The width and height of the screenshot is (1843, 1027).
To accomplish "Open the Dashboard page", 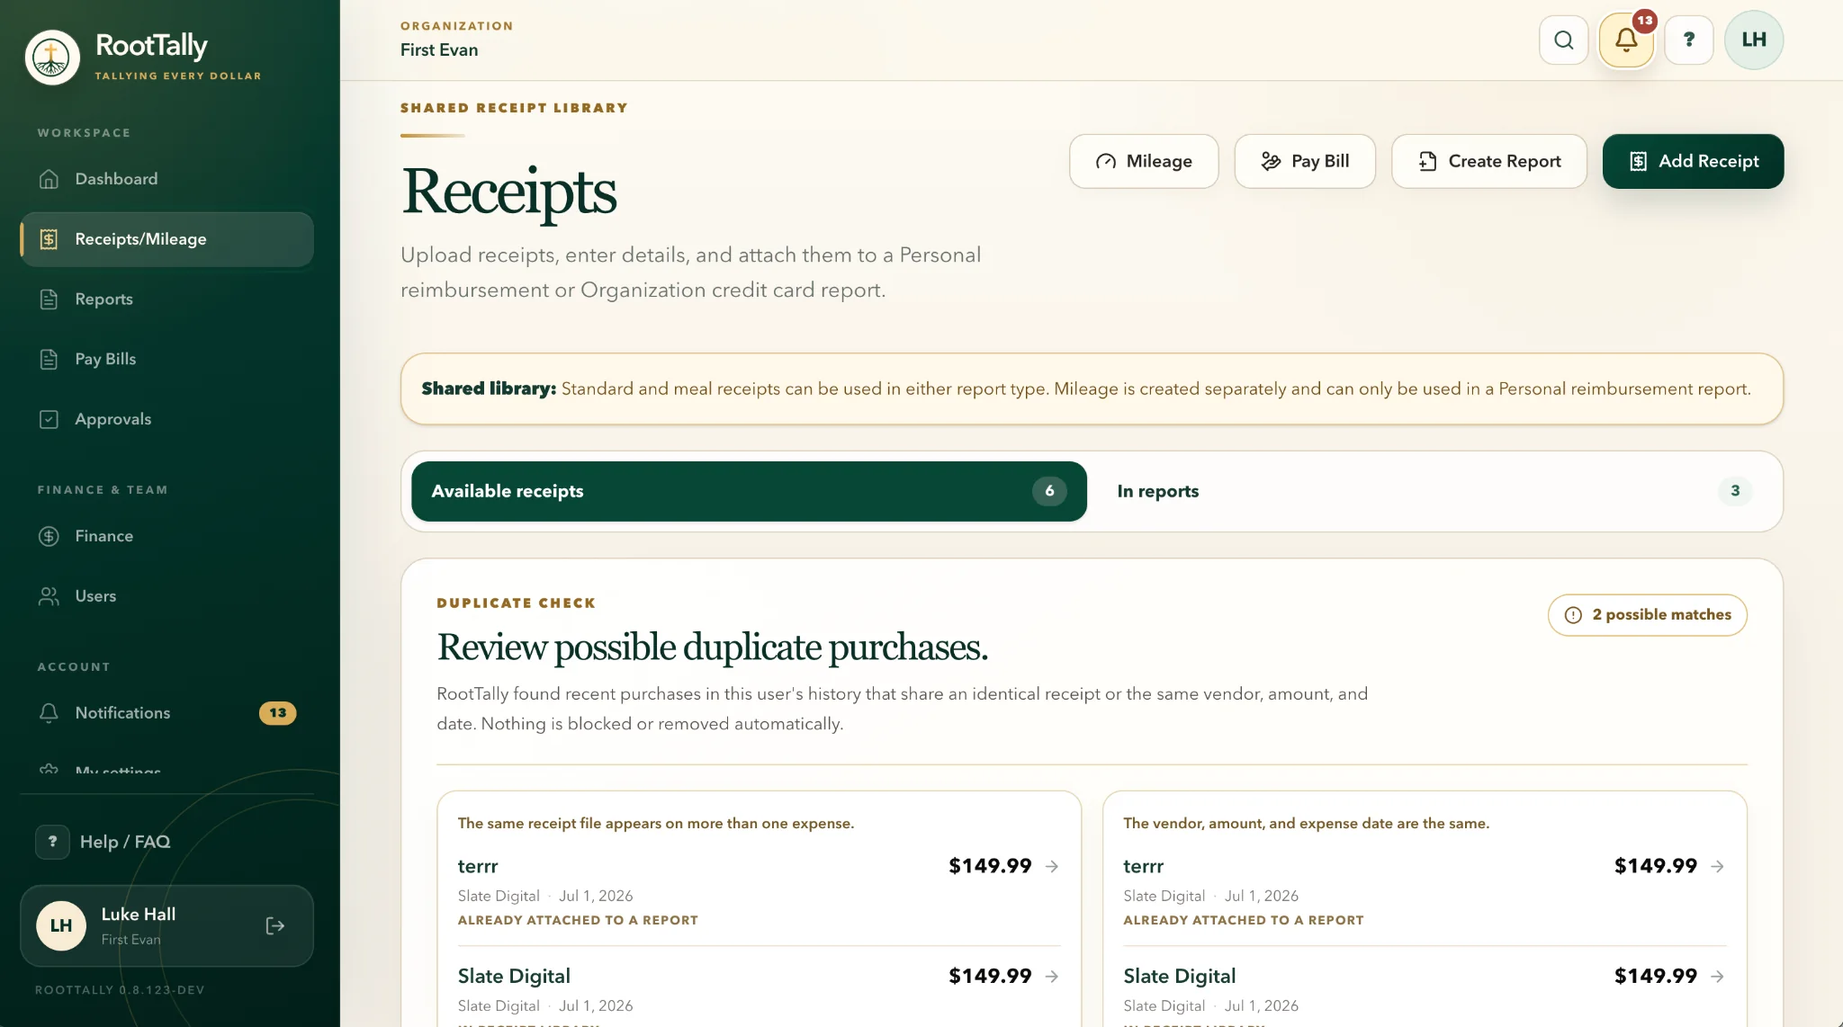I will (167, 179).
